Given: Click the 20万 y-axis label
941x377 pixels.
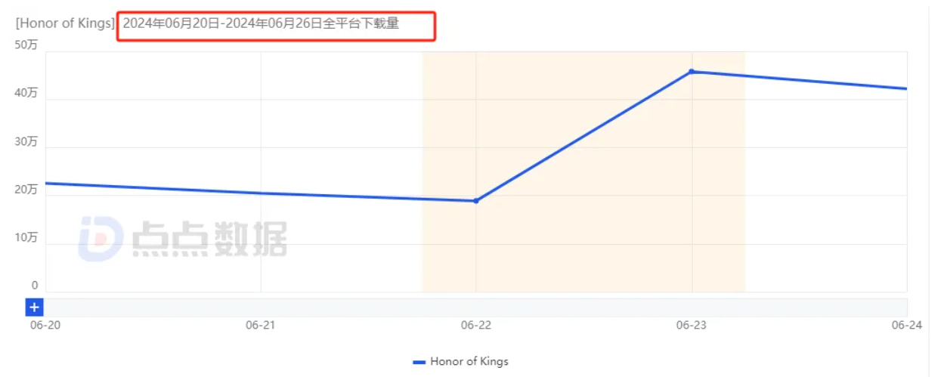Looking at the screenshot, I should (x=26, y=190).
